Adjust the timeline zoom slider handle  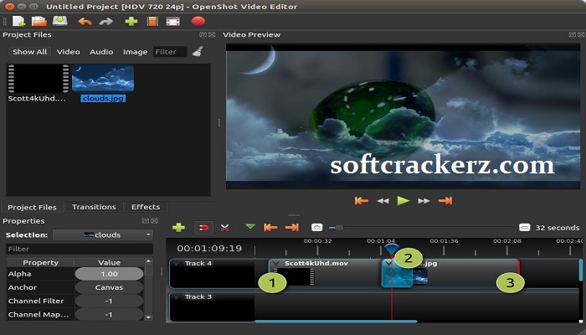(x=338, y=227)
